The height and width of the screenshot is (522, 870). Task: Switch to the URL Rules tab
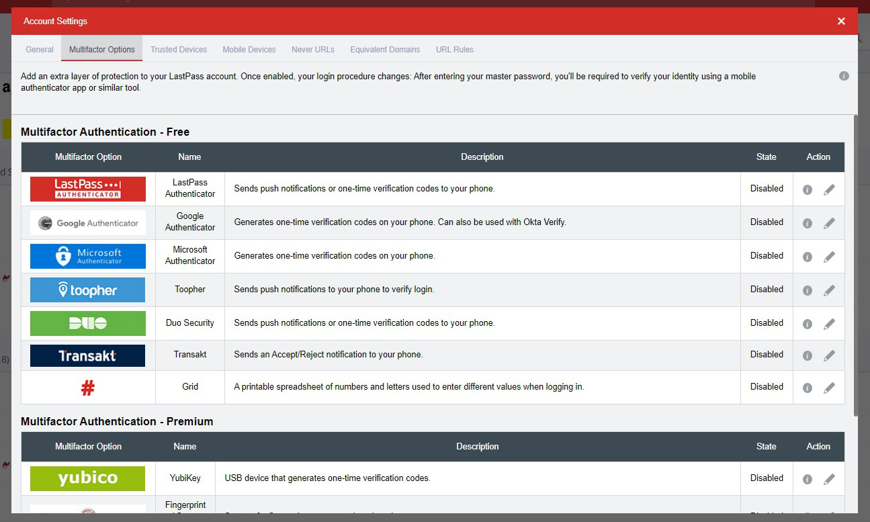[455, 50]
